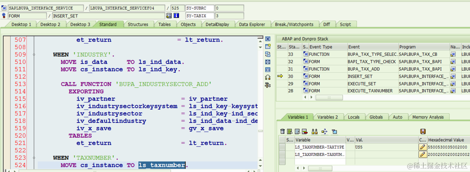Click the empty variable name cell in third row
The width and height of the screenshot is (470, 172).
click(320, 161)
